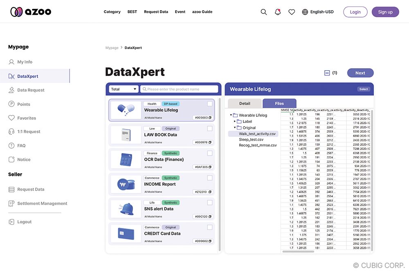The image size is (409, 272).
Task: Click the DataXpert sidebar icon
Action: [11, 76]
